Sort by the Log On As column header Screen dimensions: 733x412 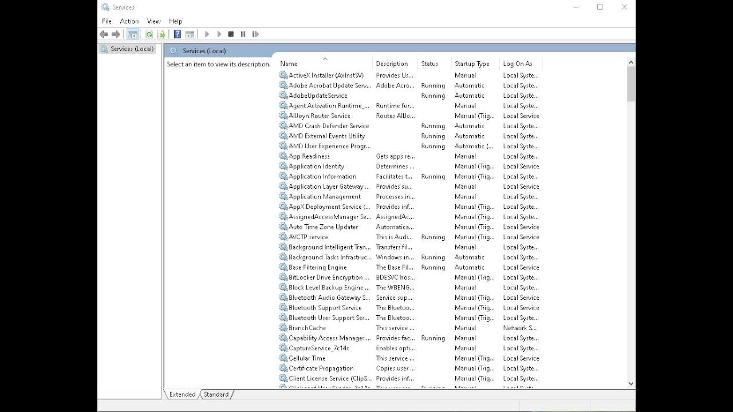[520, 64]
